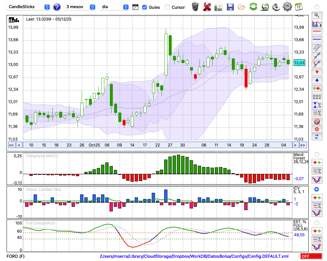Click the blue floppy disk save icon
This screenshot has width=327, height=261.
tap(230, 7)
